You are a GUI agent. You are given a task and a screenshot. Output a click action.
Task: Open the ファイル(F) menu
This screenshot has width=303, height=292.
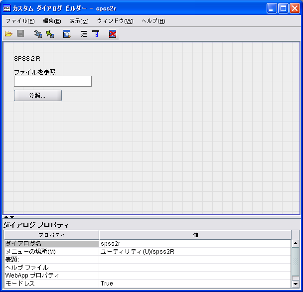pos(20,21)
